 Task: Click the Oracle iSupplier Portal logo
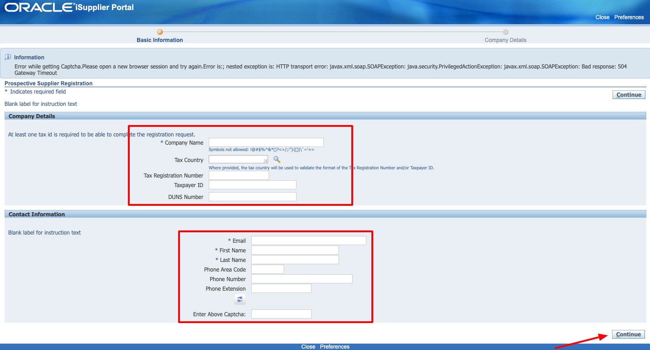click(69, 7)
